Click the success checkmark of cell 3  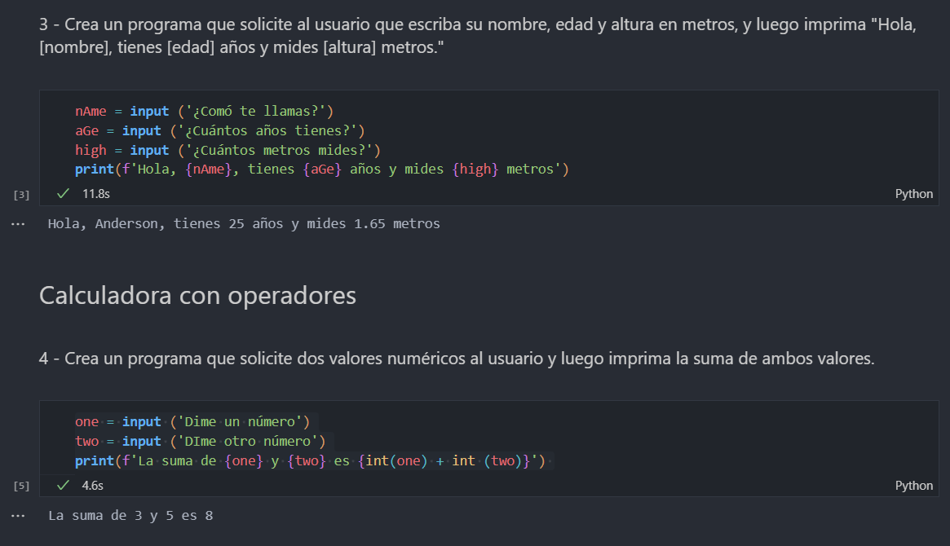pos(63,194)
